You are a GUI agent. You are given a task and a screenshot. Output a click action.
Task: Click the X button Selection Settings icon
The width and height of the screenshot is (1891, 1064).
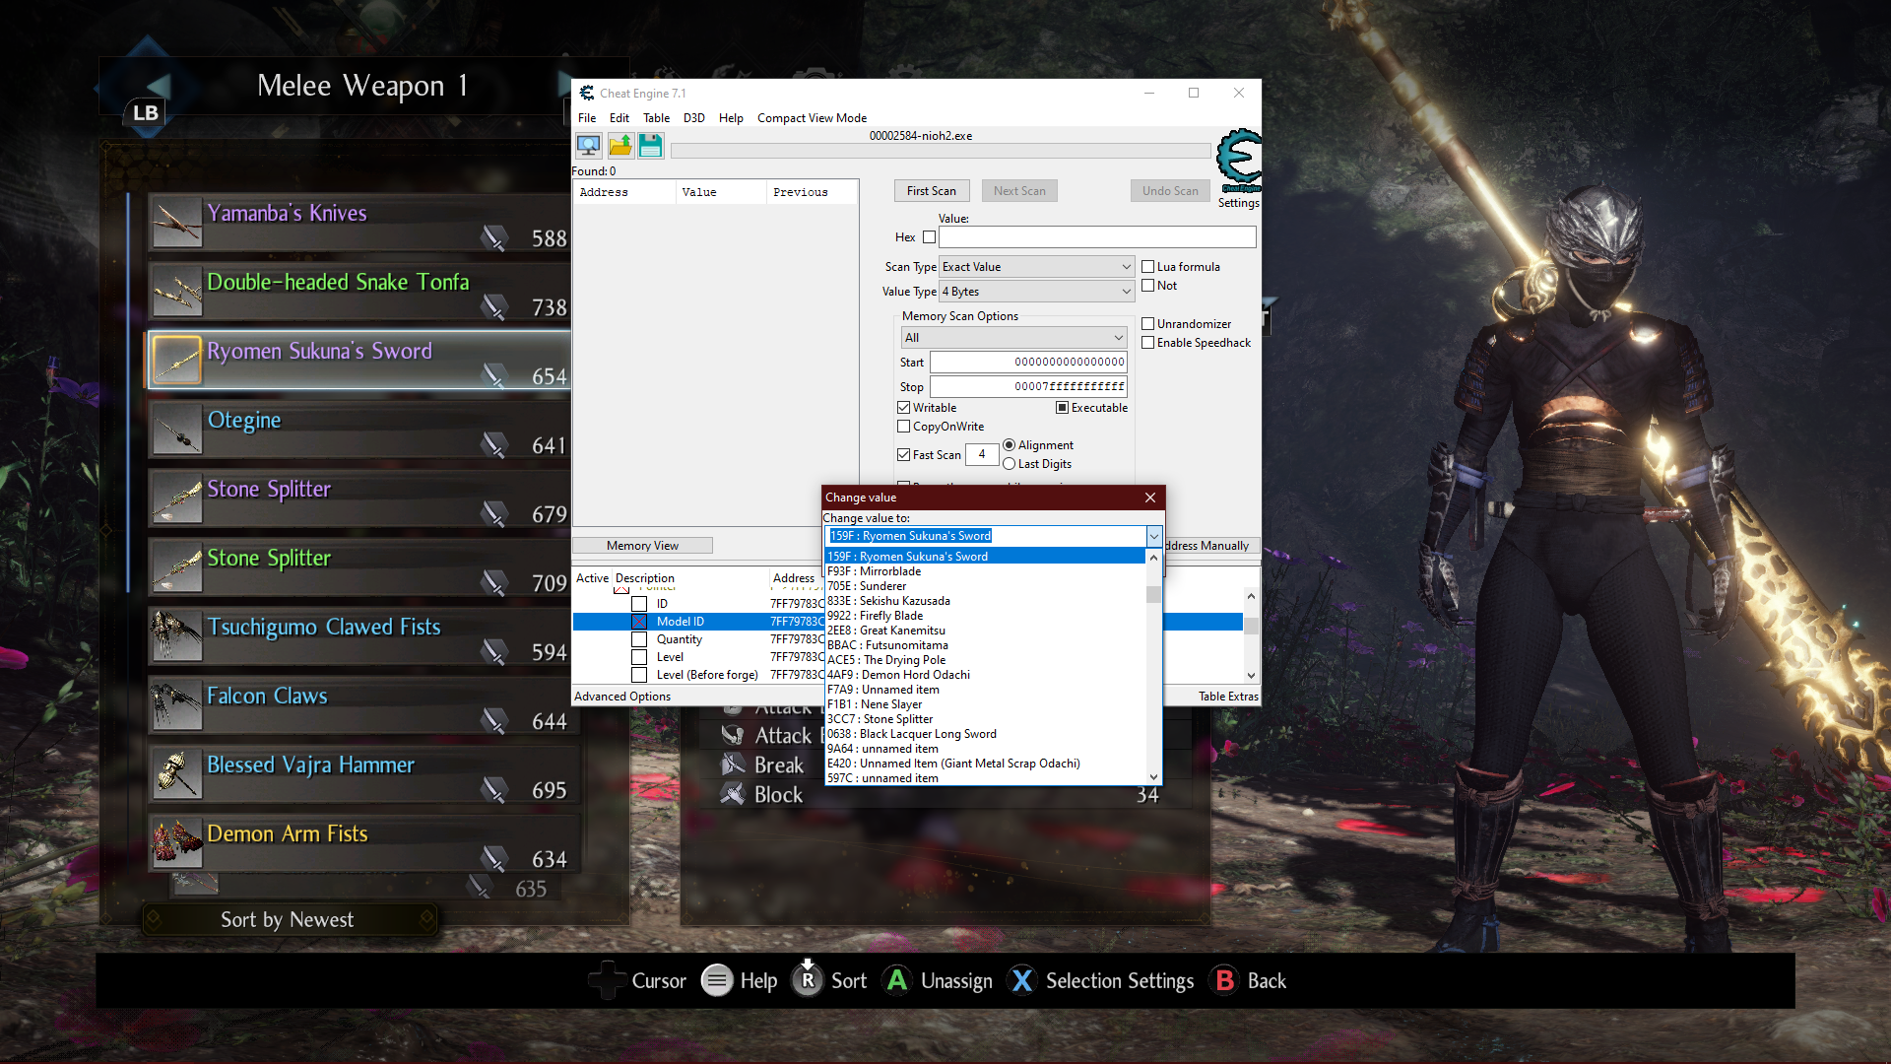[x=1022, y=980]
